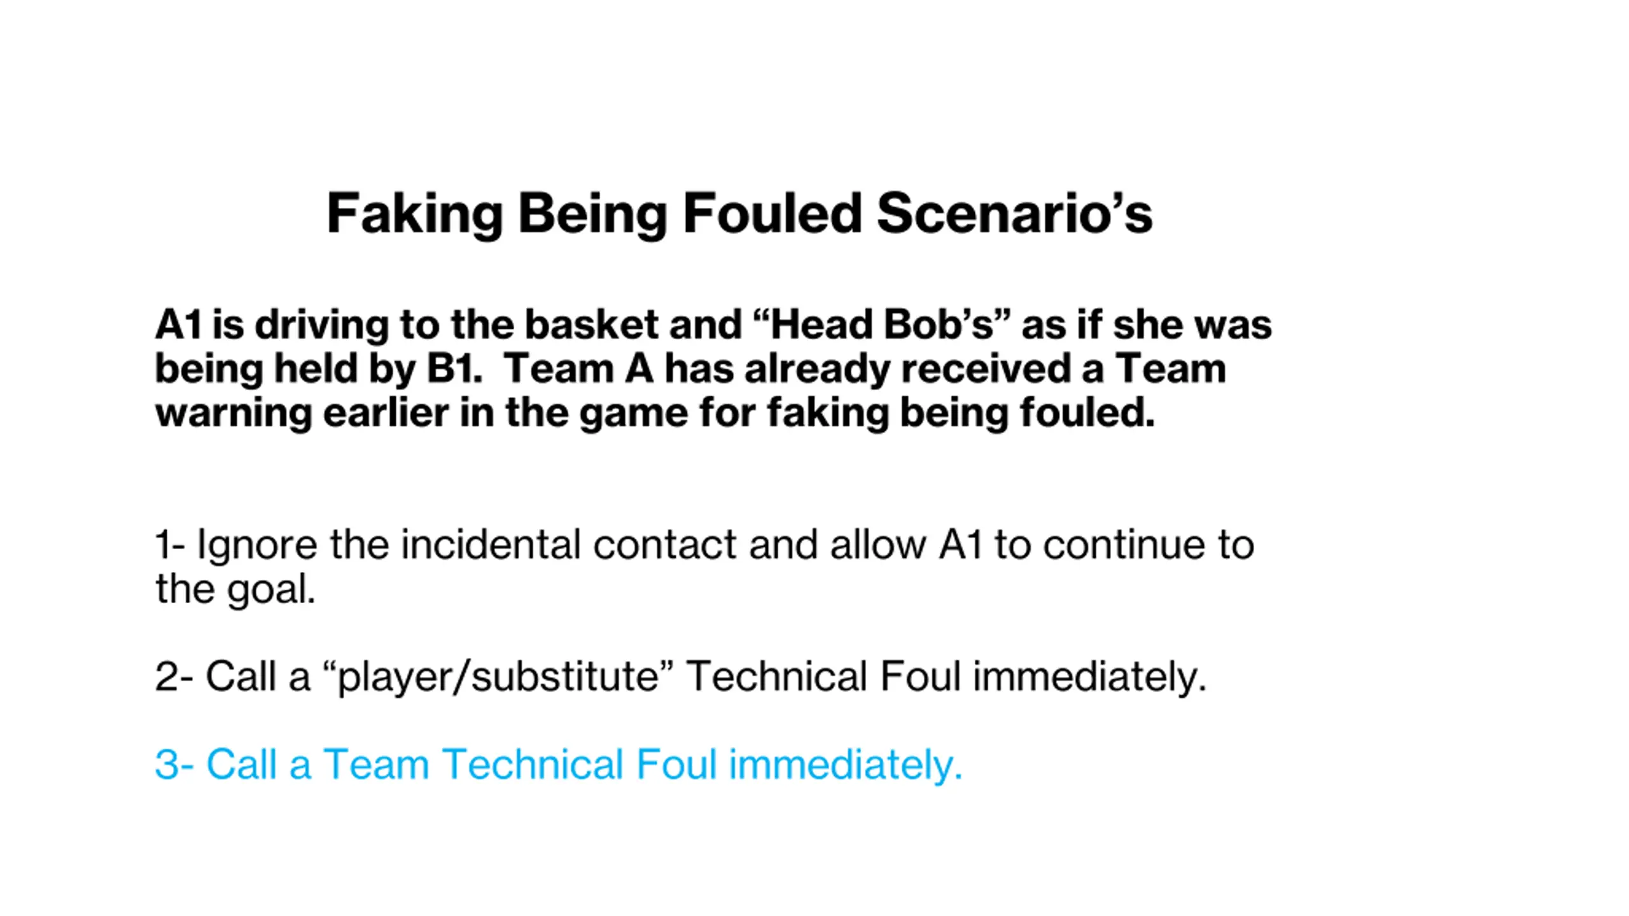1629x916 pixels.
Task: Click "Team Technical Foul" in the blue text
Action: pyautogui.click(x=521, y=764)
